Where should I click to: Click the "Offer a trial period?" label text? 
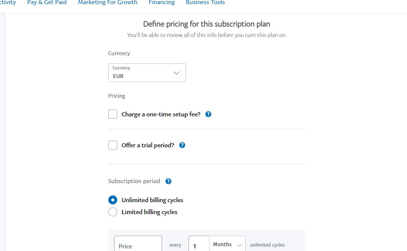tap(148, 145)
